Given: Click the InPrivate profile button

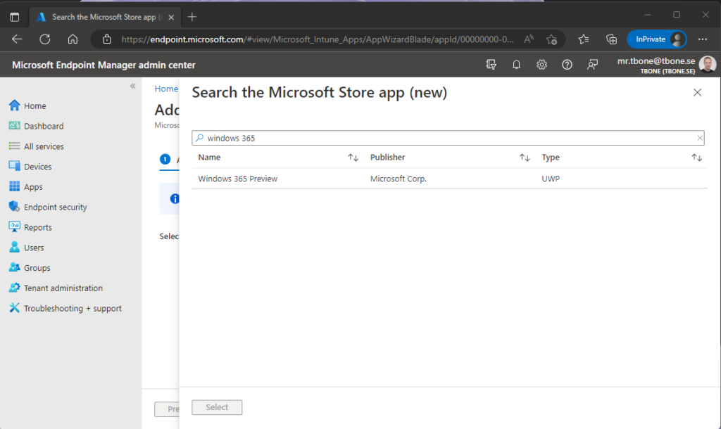Looking at the screenshot, I should click(657, 39).
